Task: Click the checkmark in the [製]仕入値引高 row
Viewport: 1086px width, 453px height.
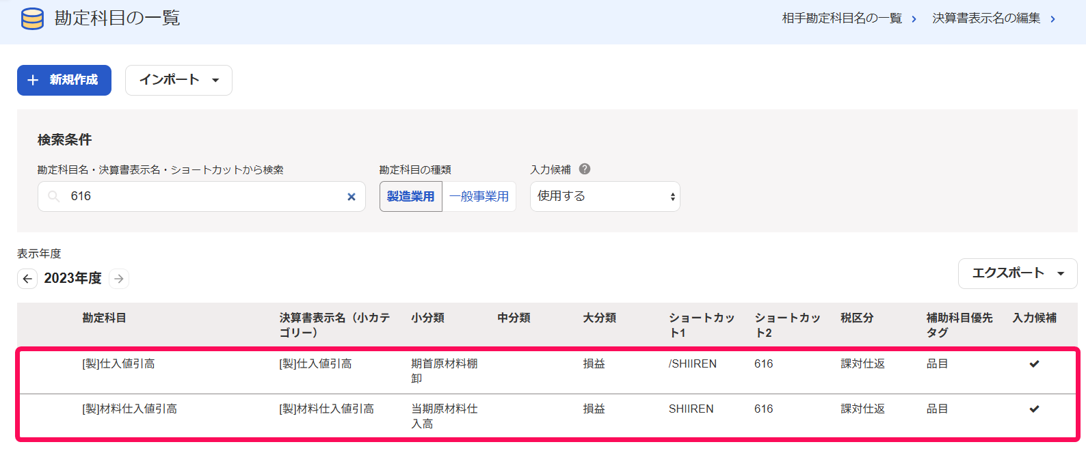Action: point(1034,363)
